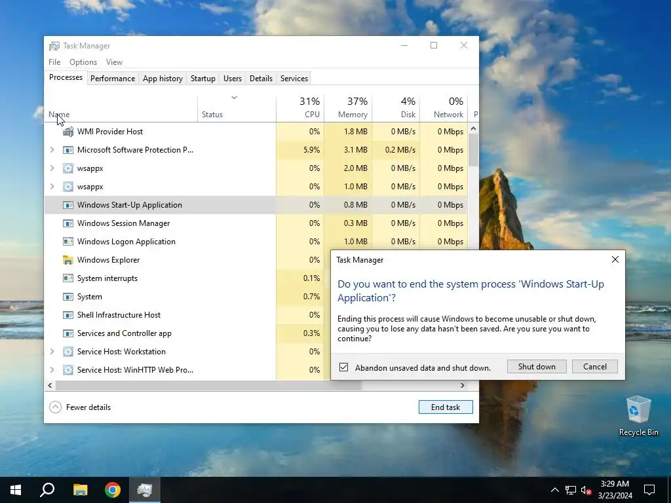Expand Microsoft Software Protection process group
Screen dimensions: 671x503
52,150
